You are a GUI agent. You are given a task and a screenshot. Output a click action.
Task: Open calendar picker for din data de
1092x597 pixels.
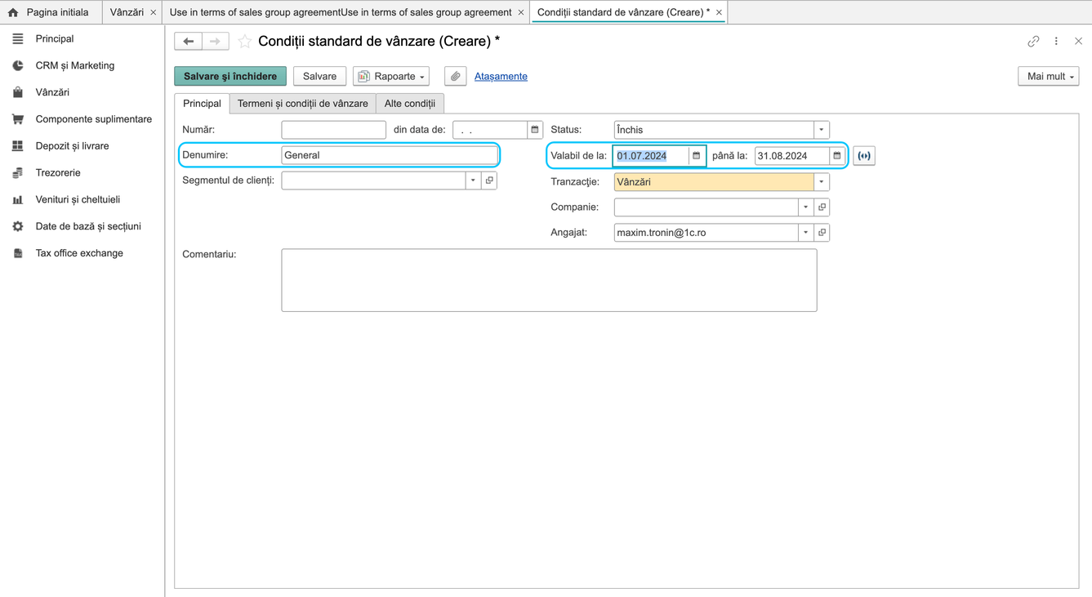535,130
